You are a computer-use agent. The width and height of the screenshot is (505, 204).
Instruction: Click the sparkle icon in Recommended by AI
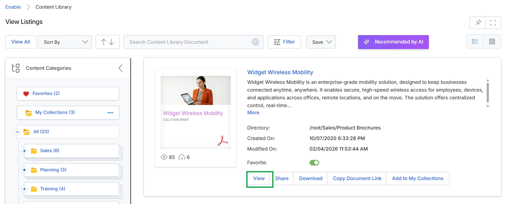coord(366,42)
